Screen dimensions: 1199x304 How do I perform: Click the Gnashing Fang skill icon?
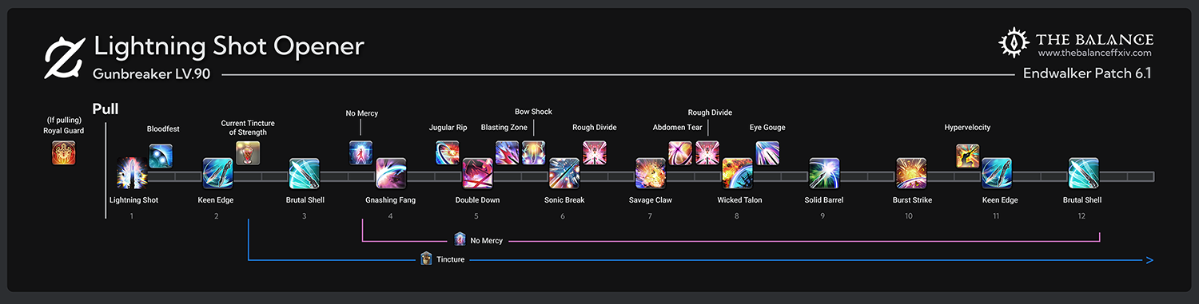pyautogui.click(x=391, y=174)
